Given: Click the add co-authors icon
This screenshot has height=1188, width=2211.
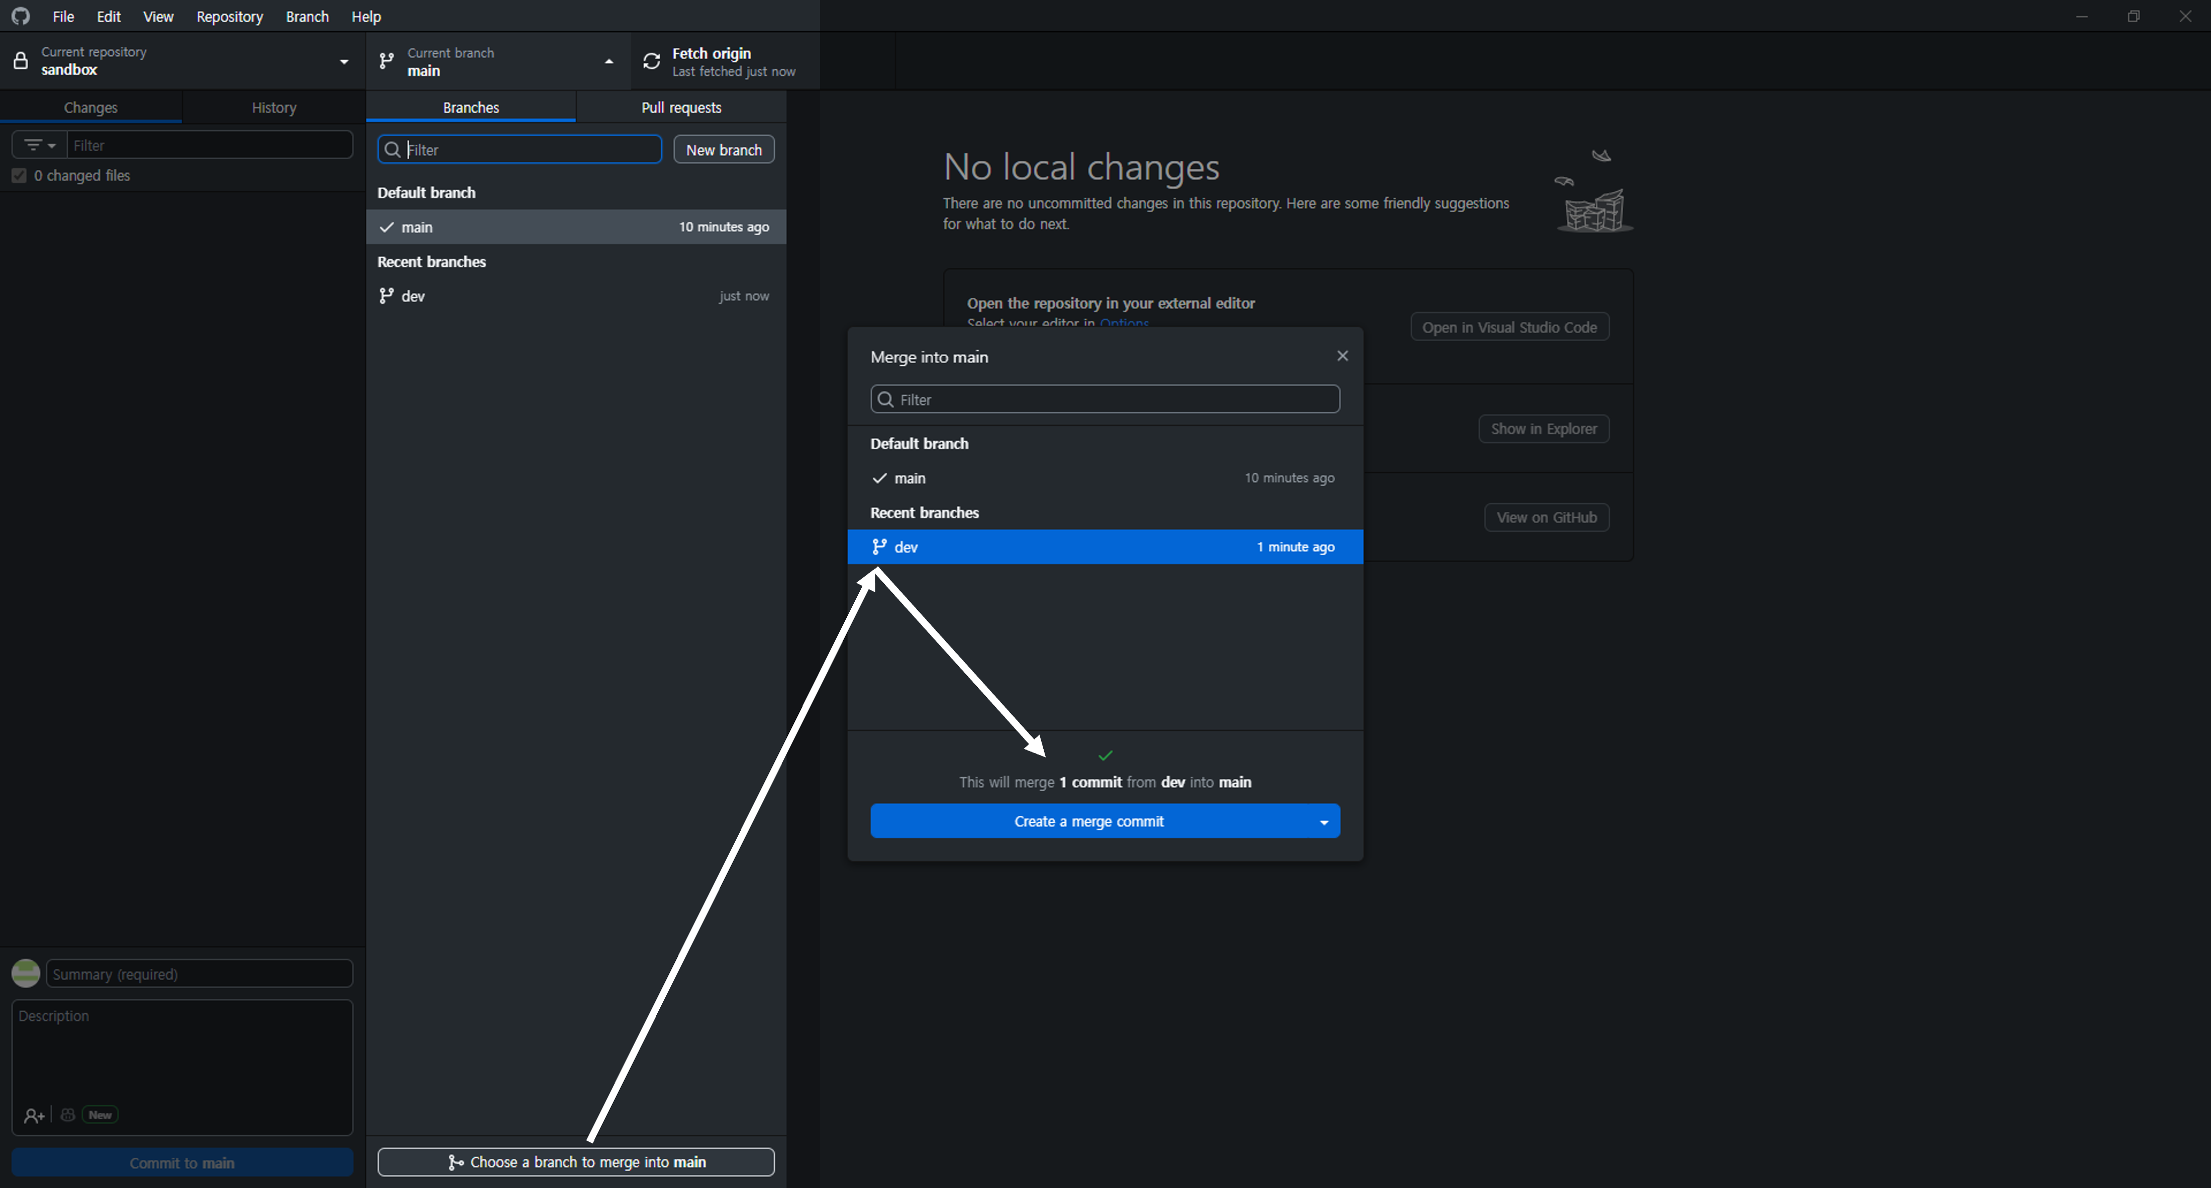Looking at the screenshot, I should [x=34, y=1115].
